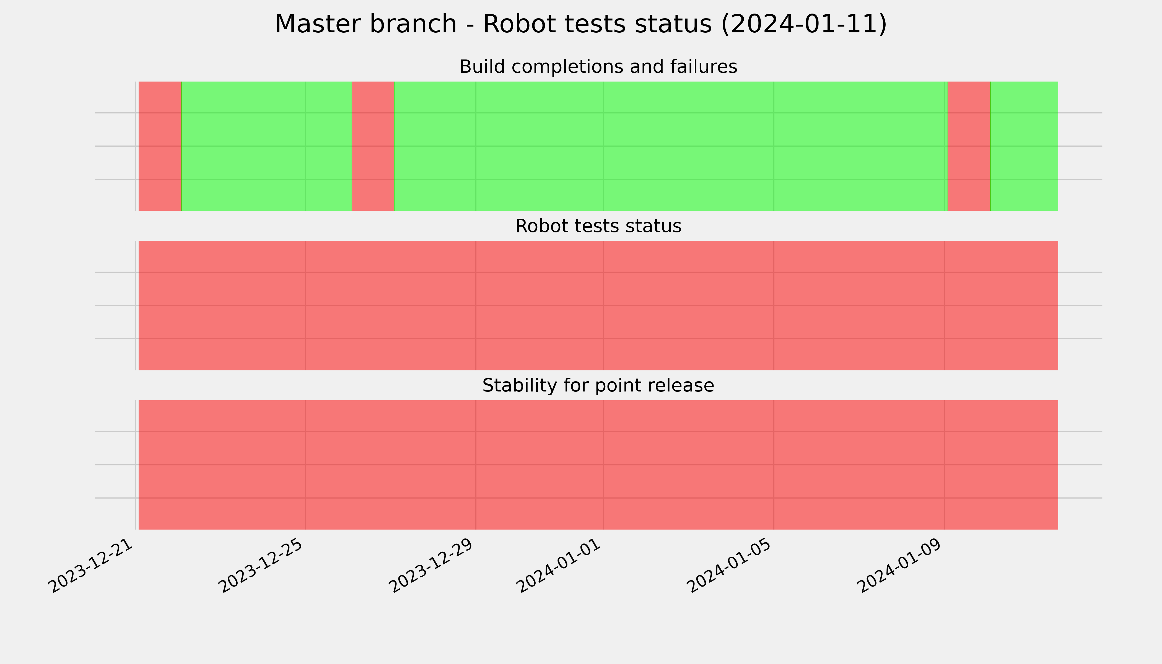Viewport: 1162px width, 664px height.
Task: Click the green build region between 2024-01-01 and 2024-01-05
Action: (689, 146)
